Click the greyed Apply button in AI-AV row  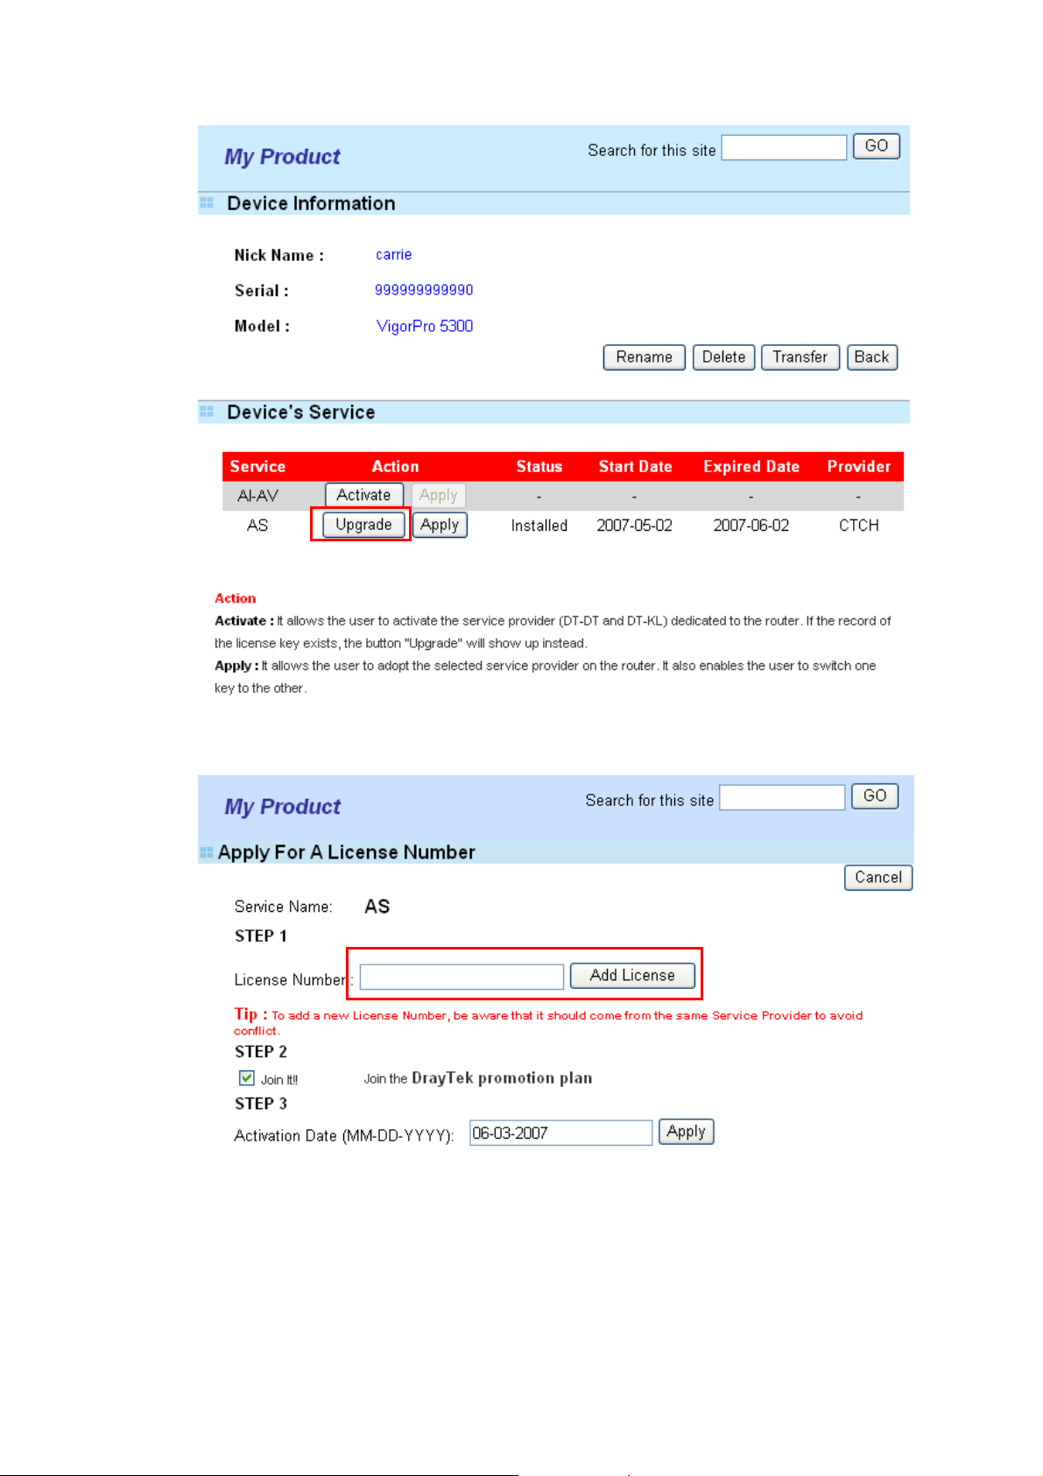click(x=439, y=495)
